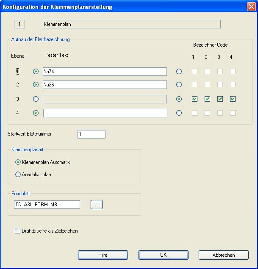Screen dimensions: 258x269
Task: Select Fester Text radio for Ebene 1
Action: tap(36, 71)
